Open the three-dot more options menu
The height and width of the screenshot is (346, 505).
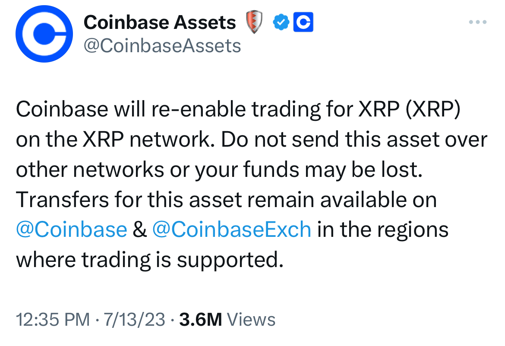tap(478, 22)
